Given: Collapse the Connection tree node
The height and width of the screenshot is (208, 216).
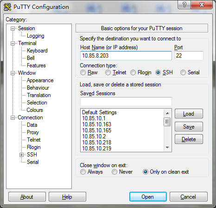Looking at the screenshot, I should pyautogui.click(x=13, y=117).
